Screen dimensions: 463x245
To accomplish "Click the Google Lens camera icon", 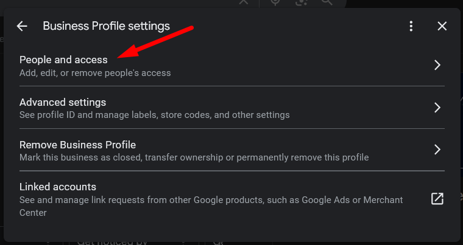I will pyautogui.click(x=302, y=2).
